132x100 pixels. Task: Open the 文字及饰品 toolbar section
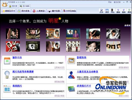69,11
